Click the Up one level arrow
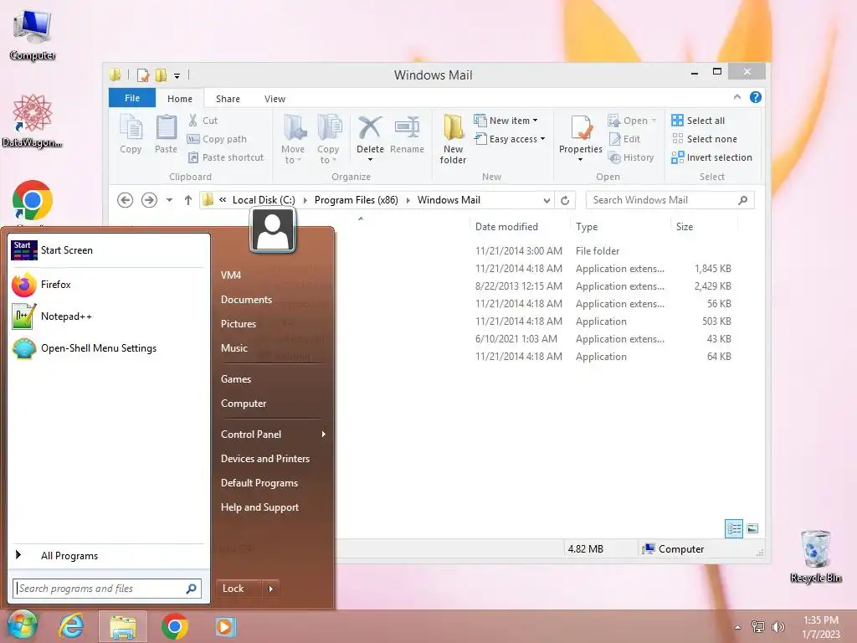Screen dimensions: 857x643 (x=188, y=200)
